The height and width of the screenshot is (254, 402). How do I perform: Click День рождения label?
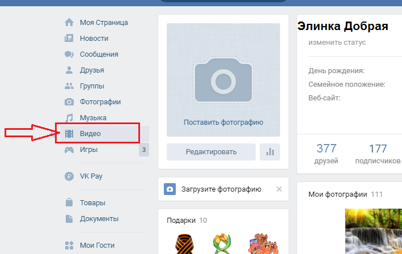(x=336, y=70)
